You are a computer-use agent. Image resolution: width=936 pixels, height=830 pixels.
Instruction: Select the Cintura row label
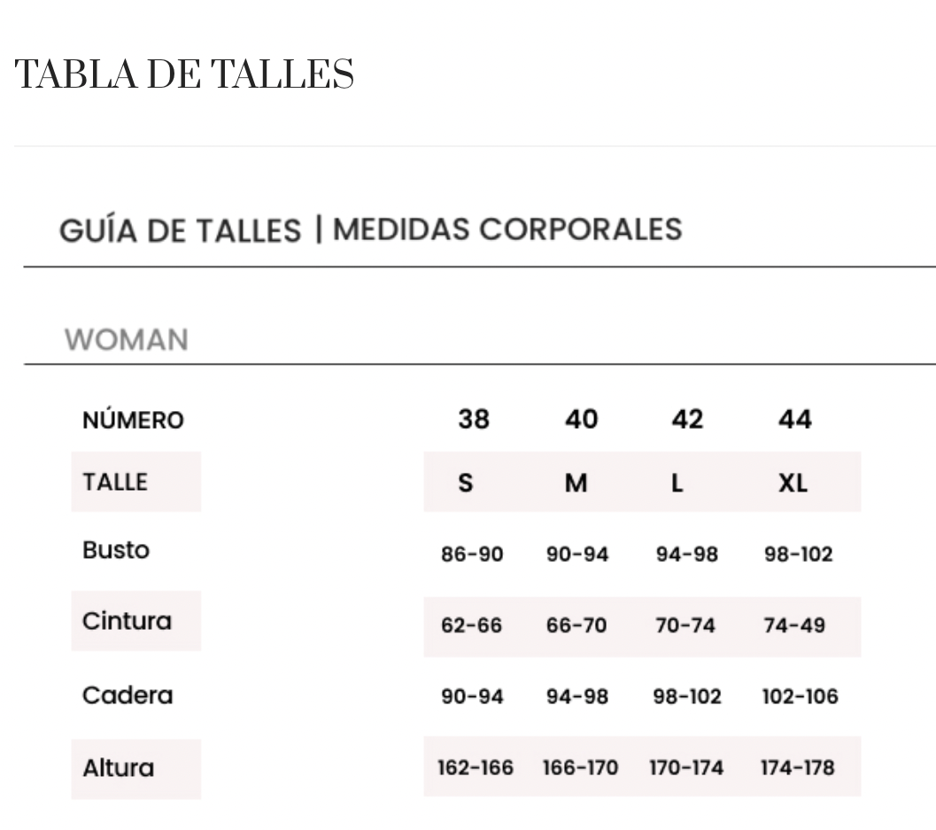tap(127, 621)
